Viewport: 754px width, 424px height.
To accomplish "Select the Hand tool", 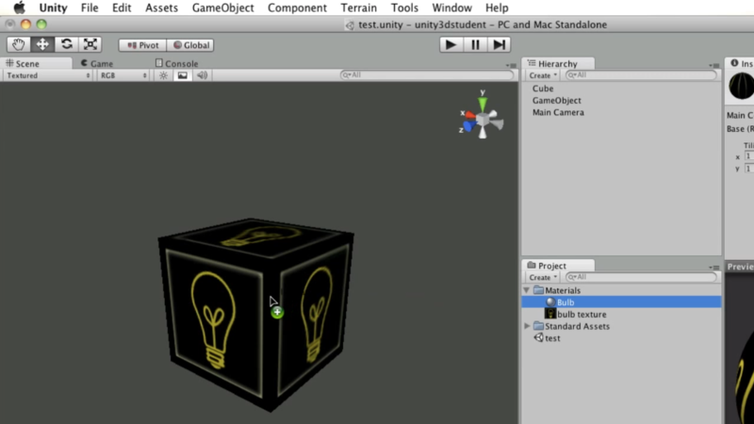I will [18, 44].
